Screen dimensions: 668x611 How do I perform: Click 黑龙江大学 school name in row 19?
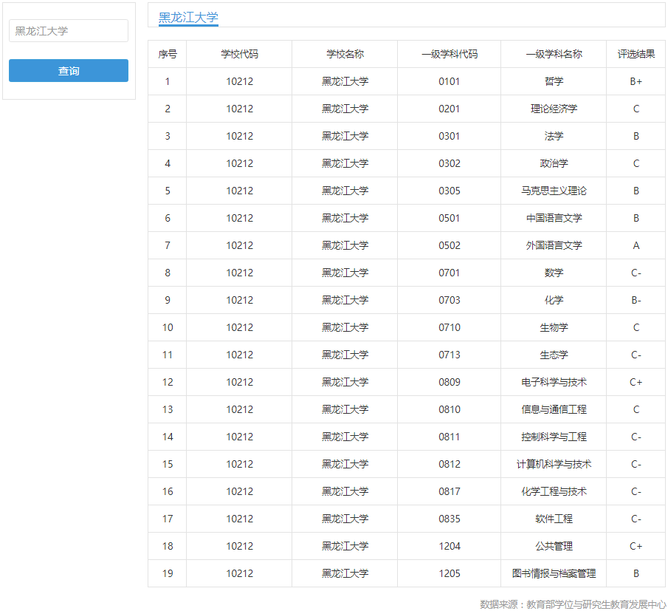345,573
